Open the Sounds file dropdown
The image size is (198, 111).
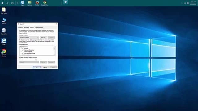pyautogui.click(x=29, y=62)
